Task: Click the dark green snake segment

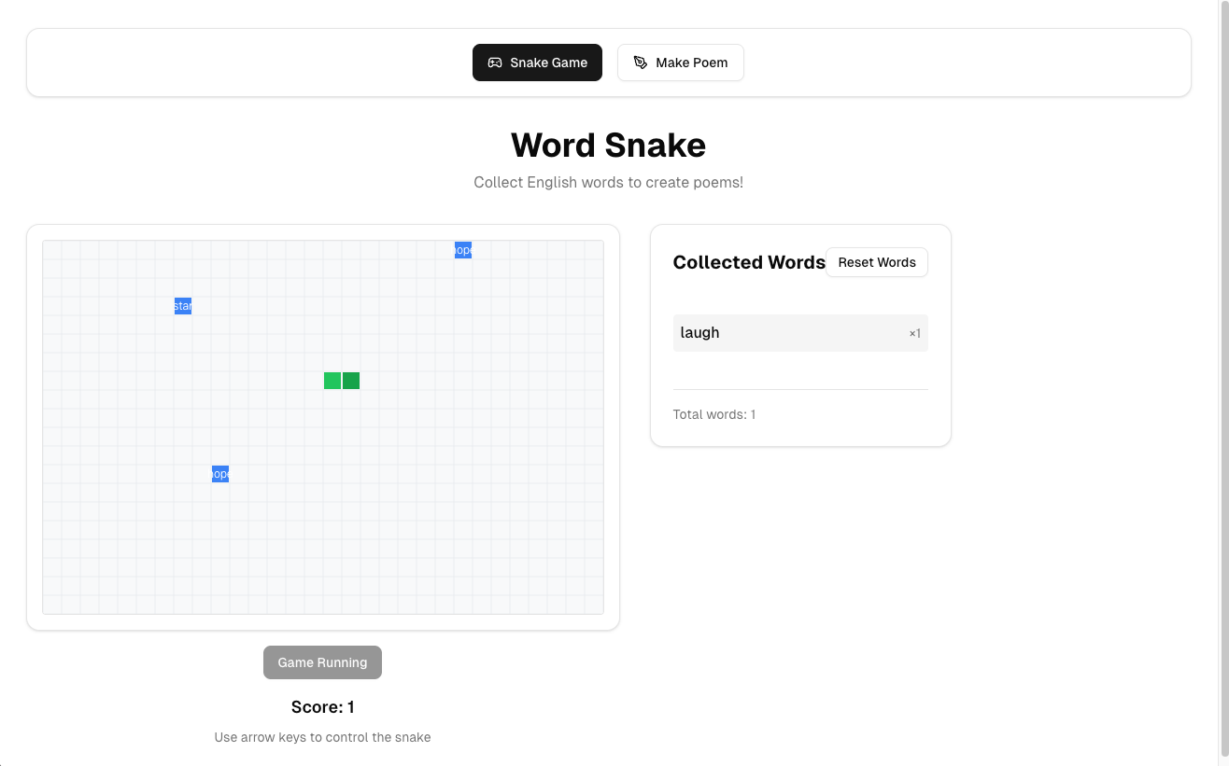Action: [x=351, y=381]
